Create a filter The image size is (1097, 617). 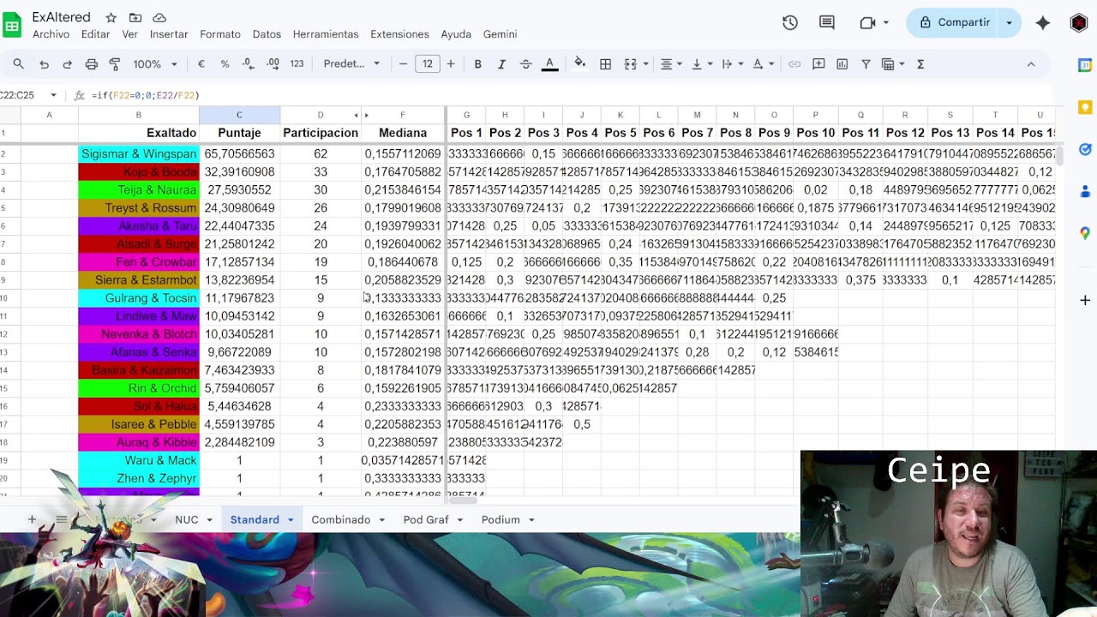(866, 64)
